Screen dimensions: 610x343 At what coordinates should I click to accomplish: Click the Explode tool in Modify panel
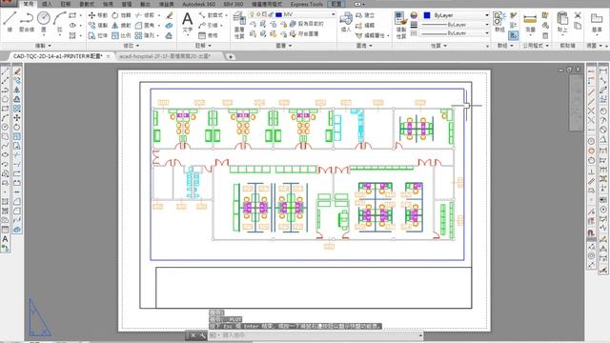click(169, 26)
